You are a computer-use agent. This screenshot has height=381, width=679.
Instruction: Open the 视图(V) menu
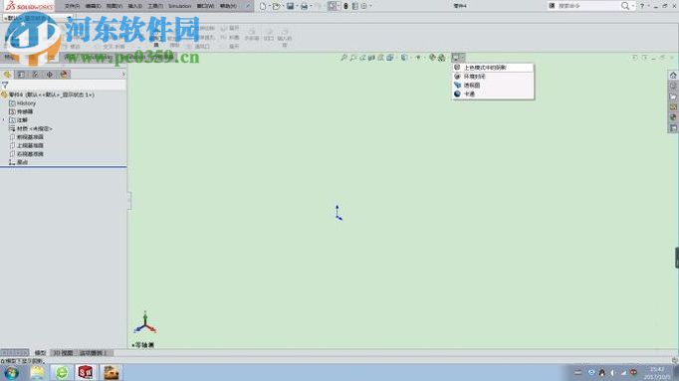click(x=114, y=6)
